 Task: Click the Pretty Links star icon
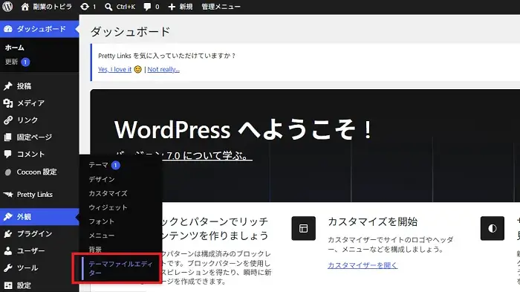pos(8,195)
